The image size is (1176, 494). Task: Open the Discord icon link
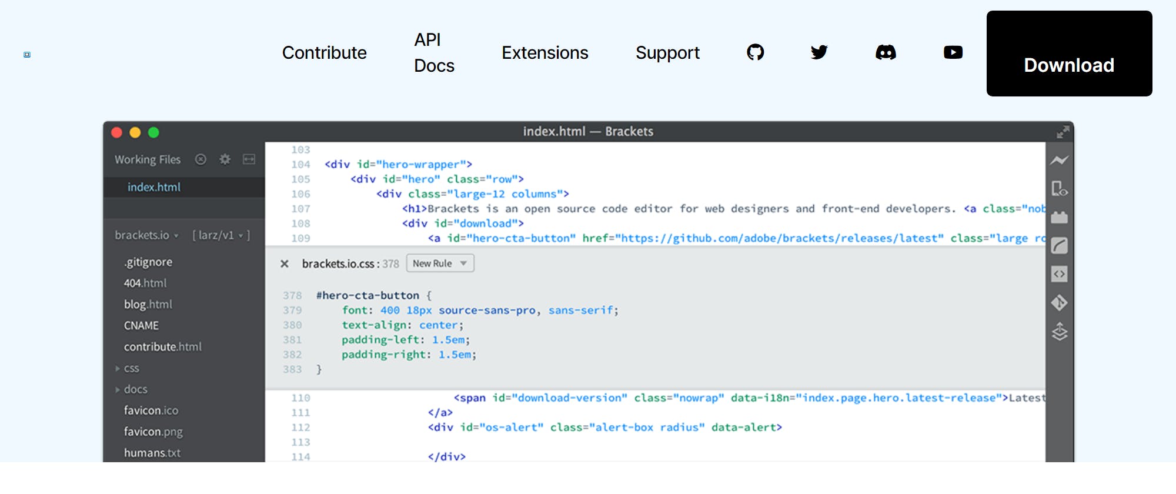point(886,52)
